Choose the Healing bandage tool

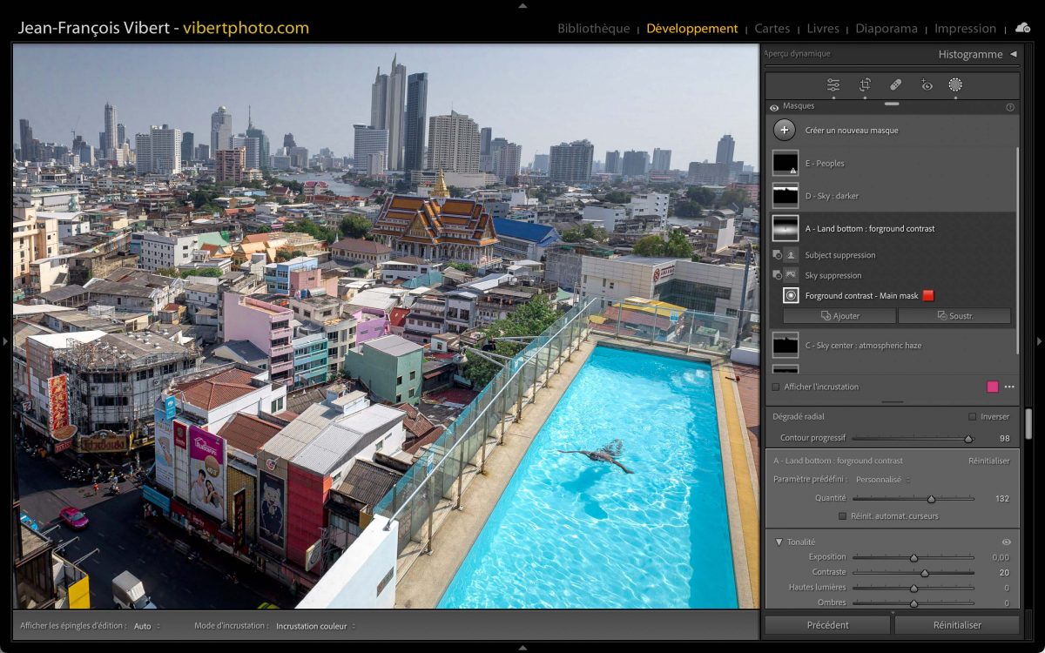click(x=895, y=85)
